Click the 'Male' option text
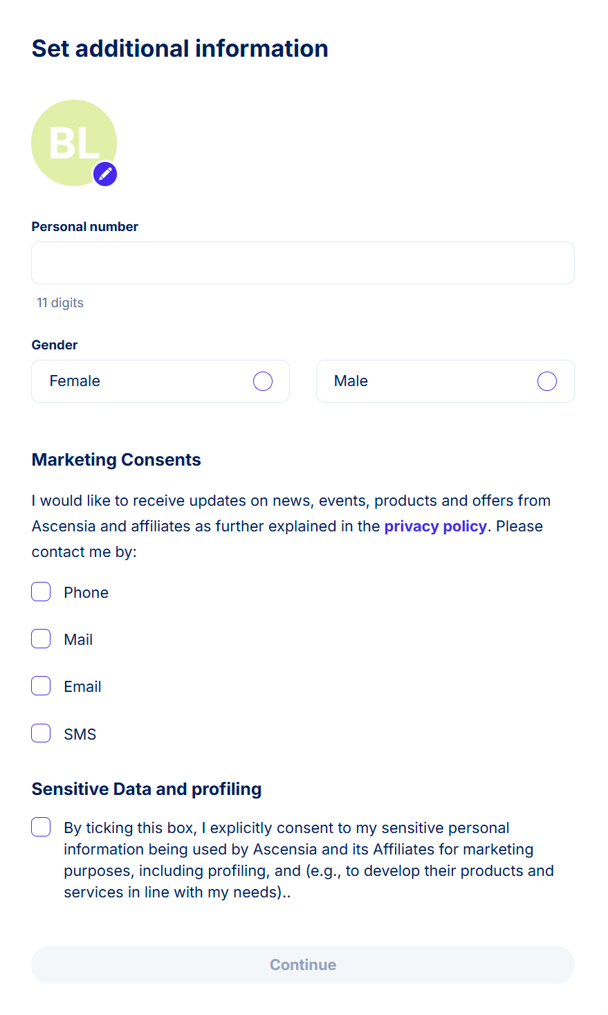Screen dimensions: 608x1015 click(x=351, y=381)
